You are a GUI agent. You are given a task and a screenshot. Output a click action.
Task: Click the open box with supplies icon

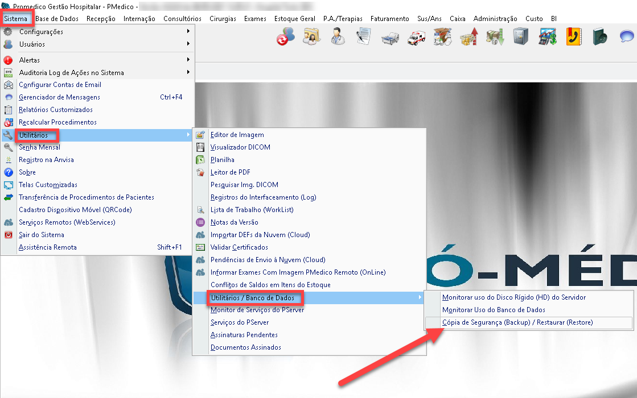click(442, 38)
